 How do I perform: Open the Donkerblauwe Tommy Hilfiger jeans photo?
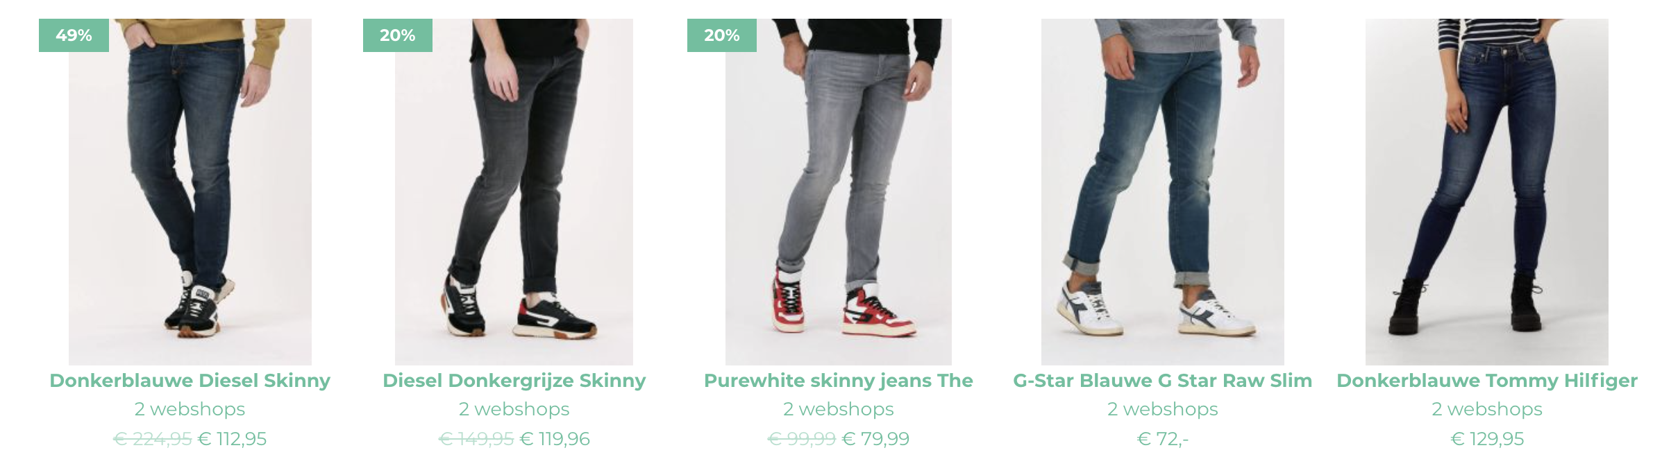(1487, 191)
